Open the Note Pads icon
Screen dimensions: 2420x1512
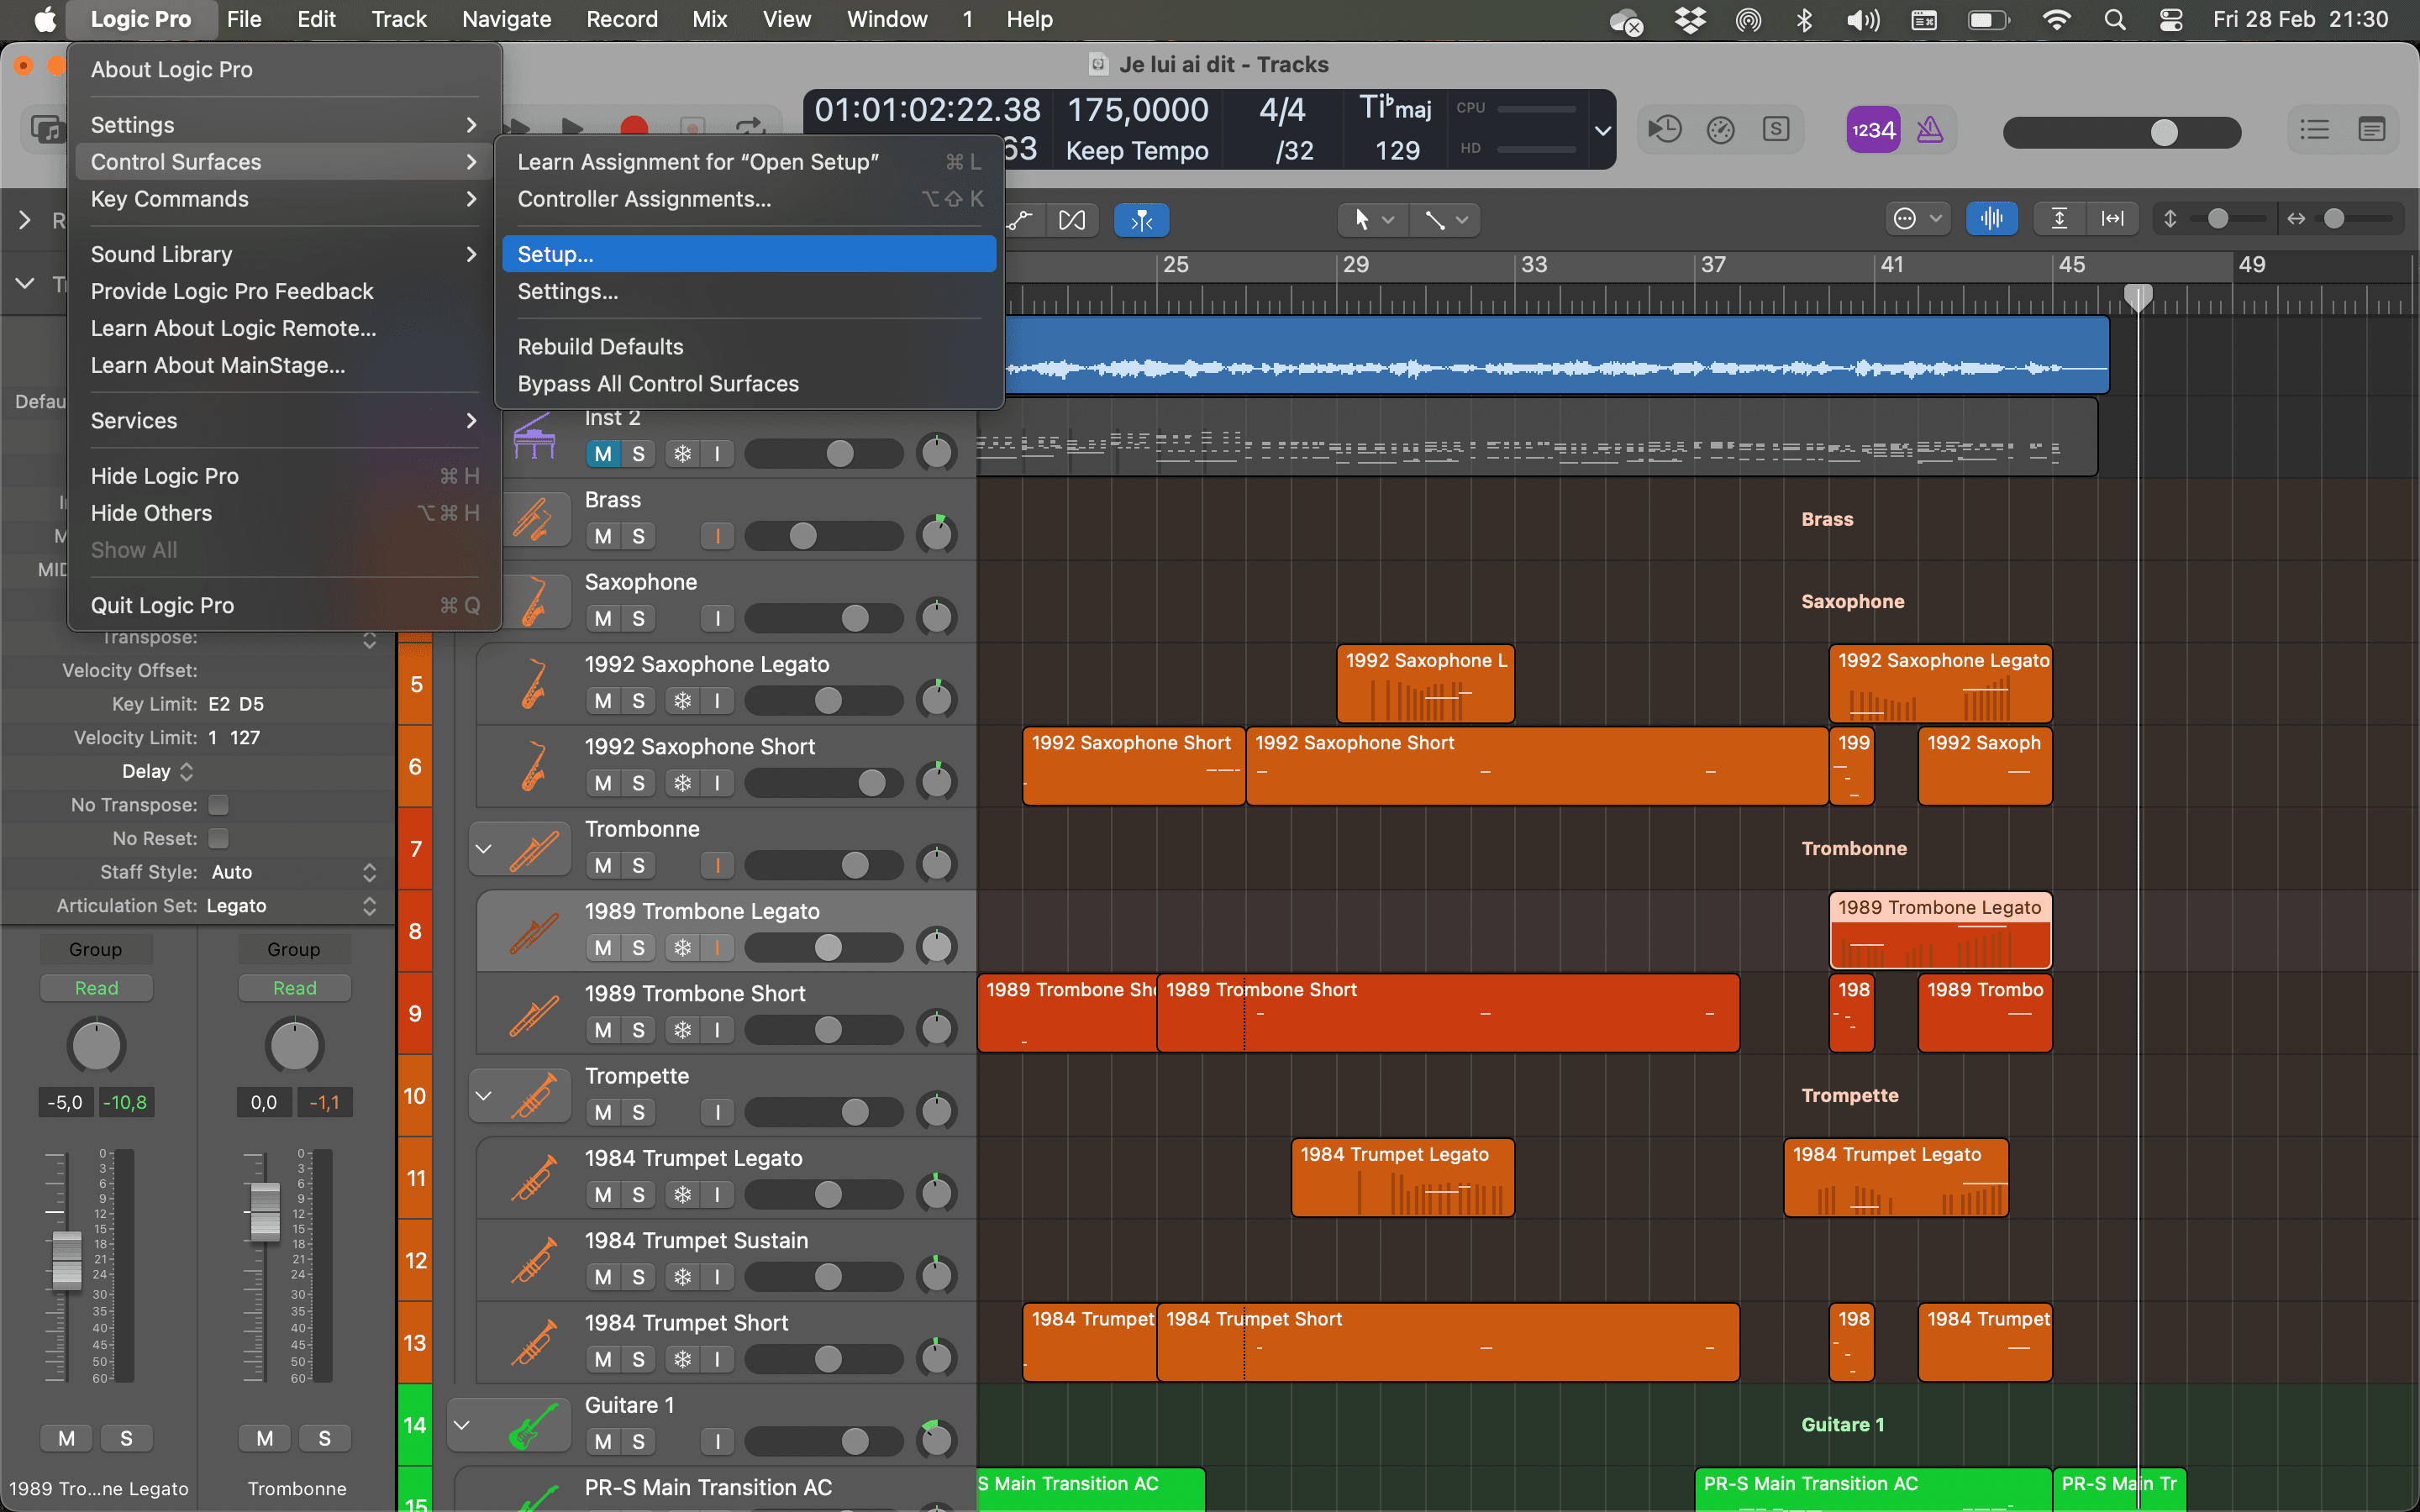click(2371, 130)
